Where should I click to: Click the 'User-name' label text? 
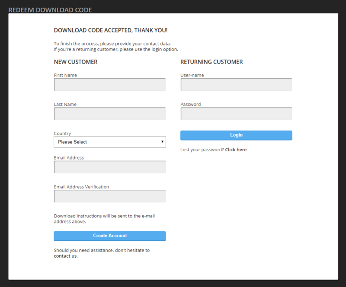pyautogui.click(x=192, y=75)
